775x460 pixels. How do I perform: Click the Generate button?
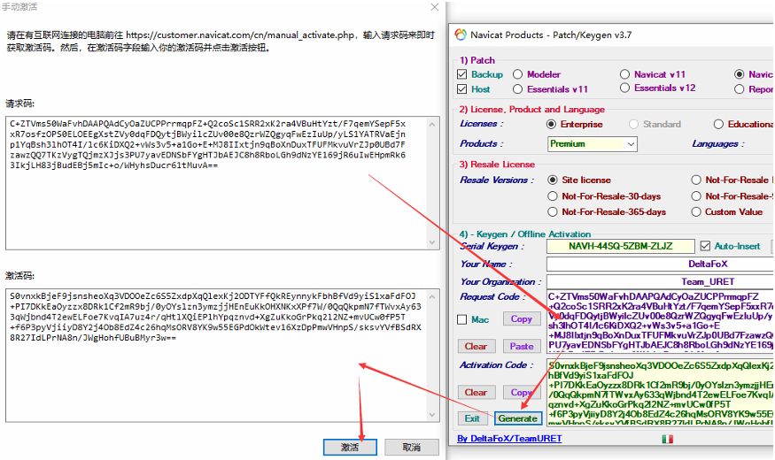click(x=517, y=418)
